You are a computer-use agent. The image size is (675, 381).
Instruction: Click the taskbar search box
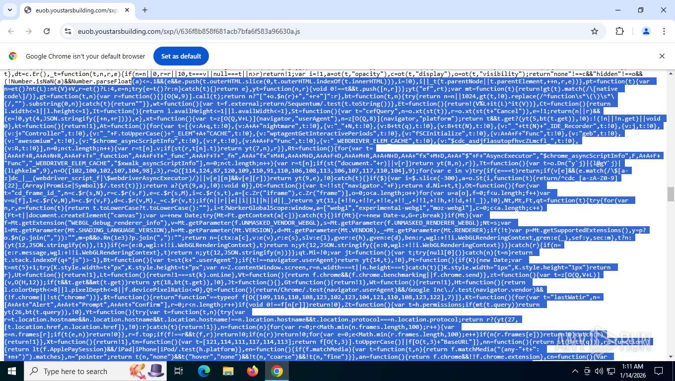pyautogui.click(x=94, y=371)
